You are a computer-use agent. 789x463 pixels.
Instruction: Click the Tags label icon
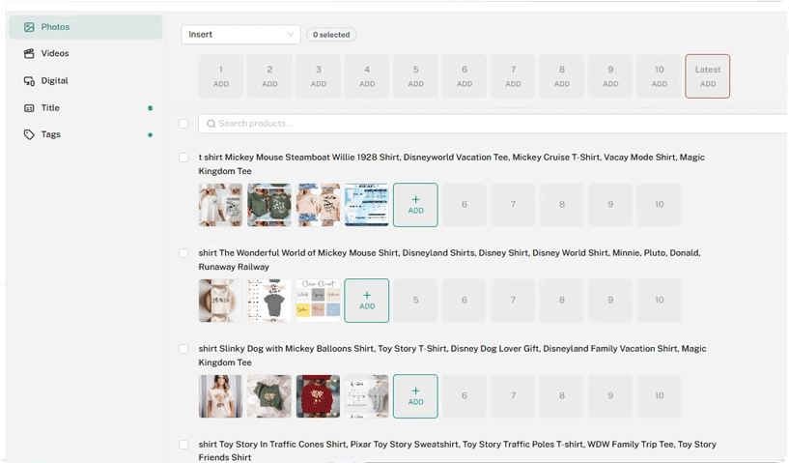coord(29,134)
